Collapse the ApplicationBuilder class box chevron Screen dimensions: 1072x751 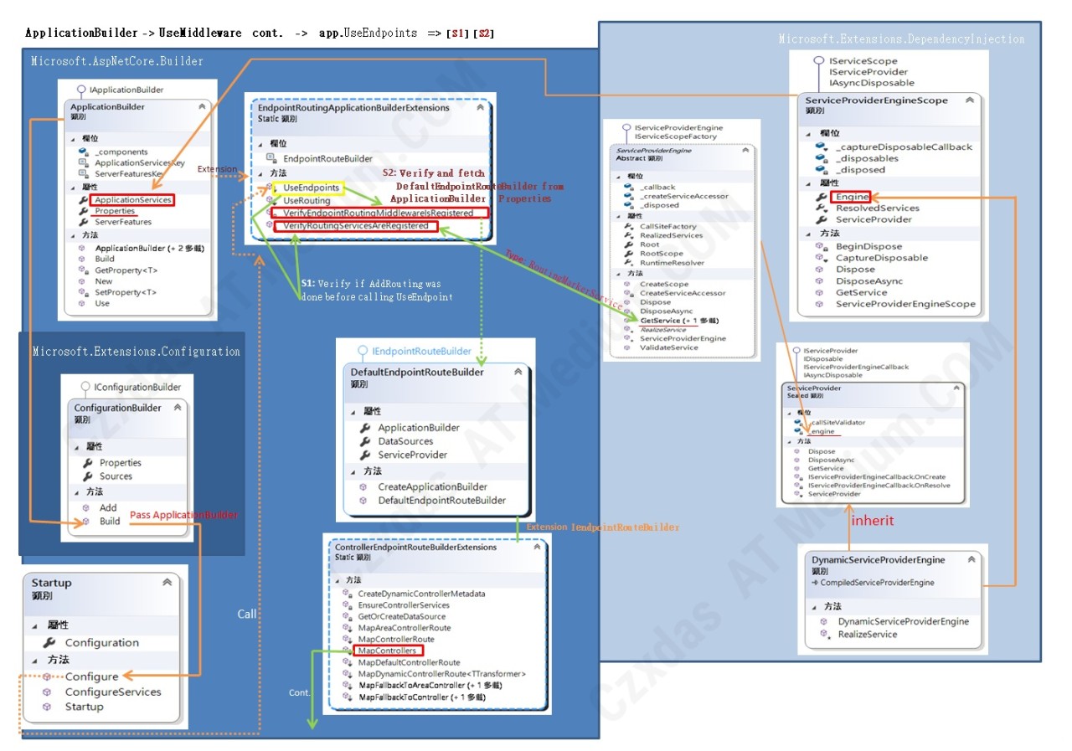pyautogui.click(x=202, y=107)
